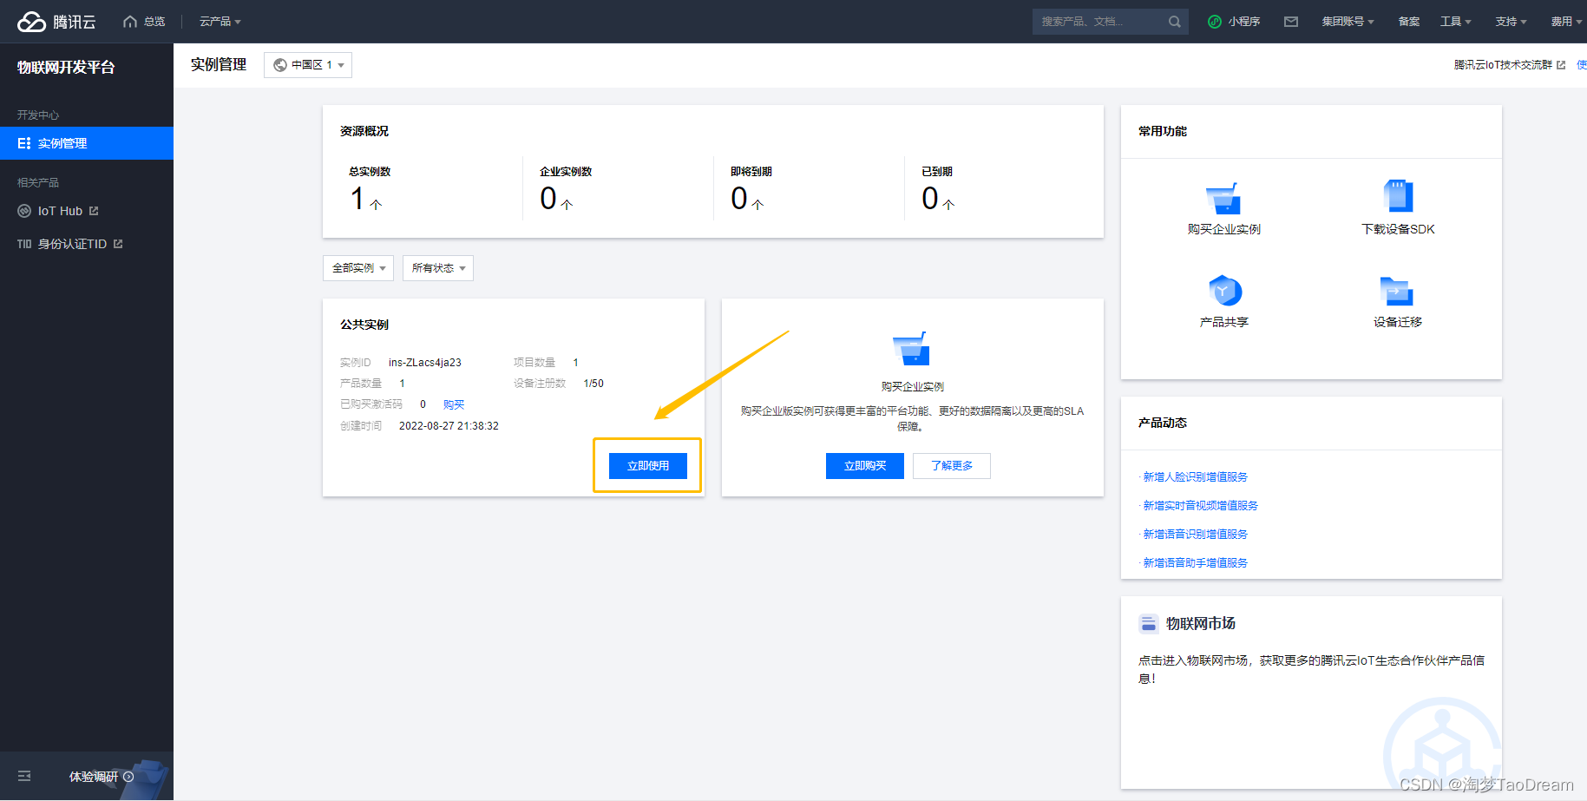Click external link icon beside 技术交流群
This screenshot has width=1587, height=801.
[x=1561, y=65]
